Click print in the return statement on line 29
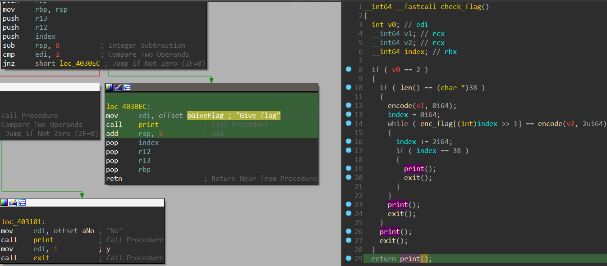Image resolution: width=607 pixels, height=266 pixels. (410, 259)
